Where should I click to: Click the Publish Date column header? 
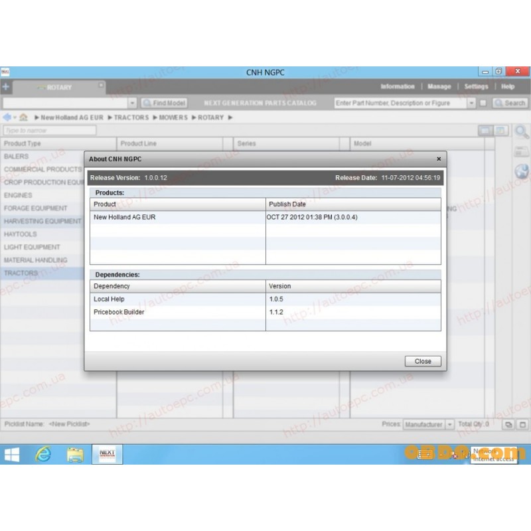pyautogui.click(x=353, y=204)
